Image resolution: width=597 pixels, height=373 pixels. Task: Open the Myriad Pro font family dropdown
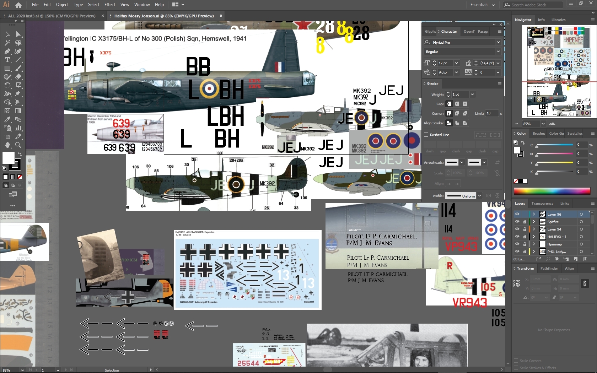(498, 42)
